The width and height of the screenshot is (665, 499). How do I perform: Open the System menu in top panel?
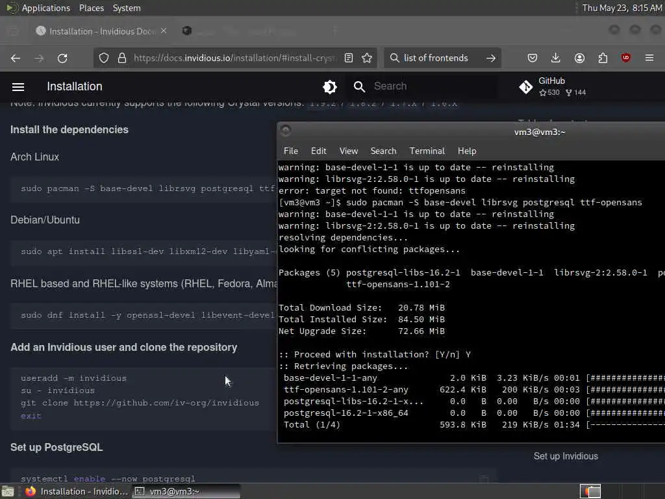click(127, 8)
